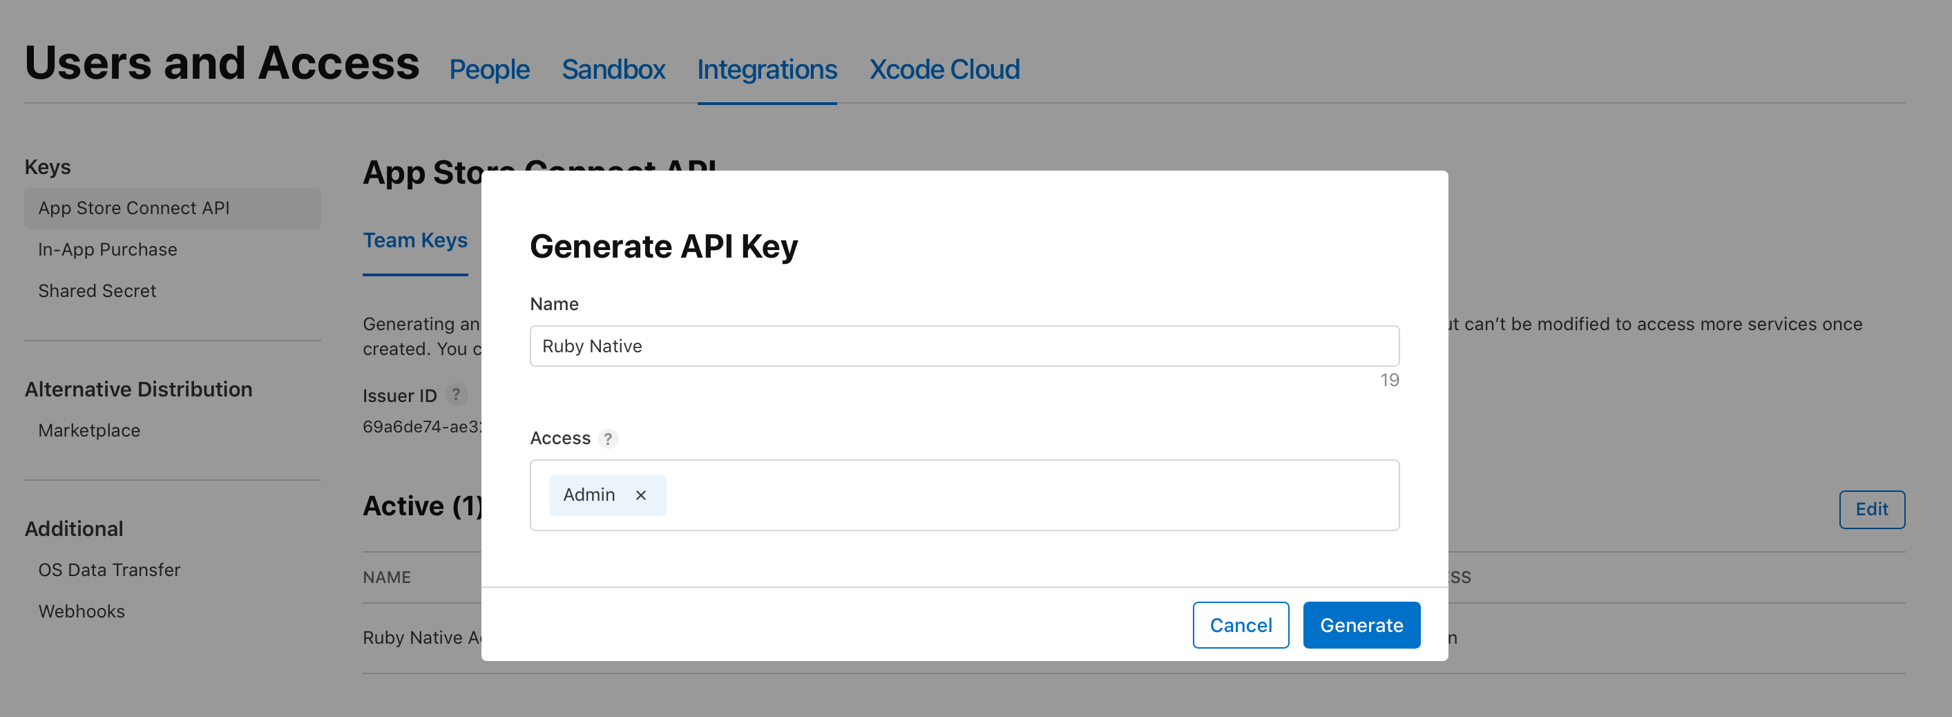
Task: Select App Store Connect API in sidebar
Action: 173,208
